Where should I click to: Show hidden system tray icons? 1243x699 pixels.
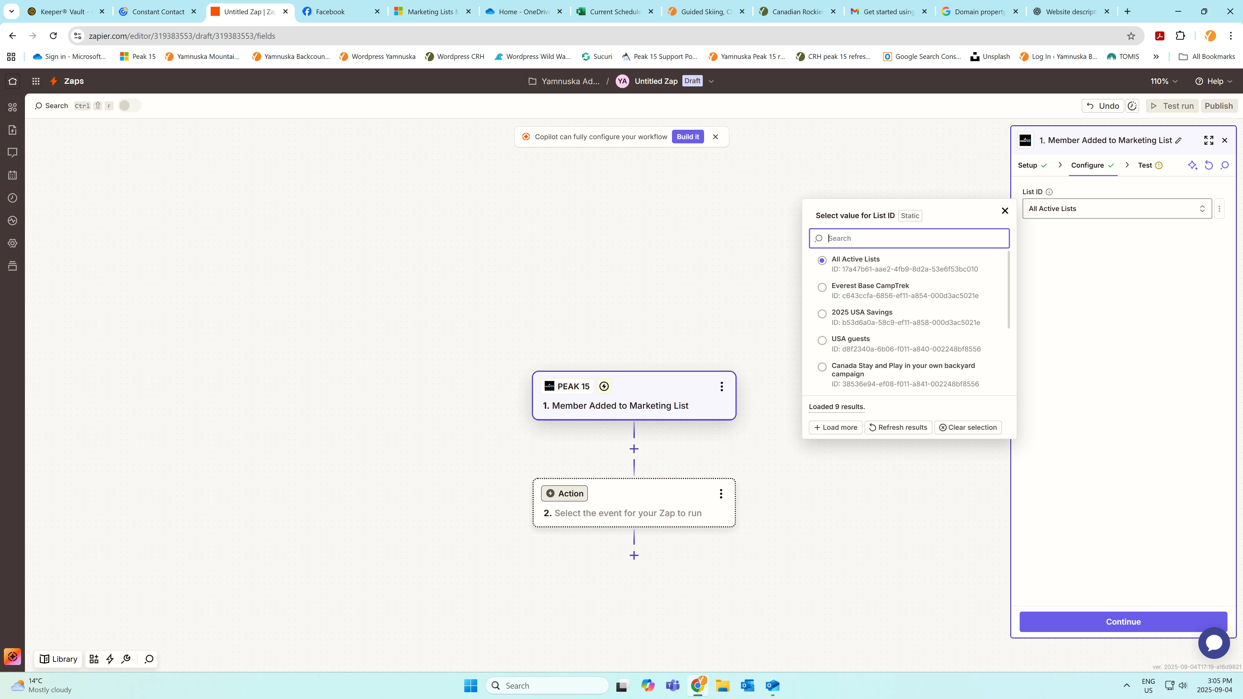point(1127,685)
